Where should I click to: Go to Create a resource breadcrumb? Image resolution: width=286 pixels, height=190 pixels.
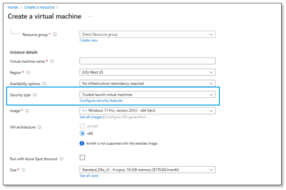coord(39,7)
